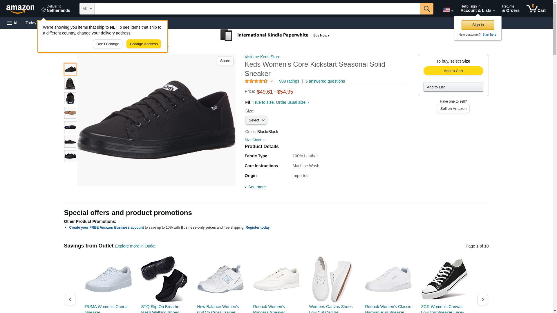Viewport: 557px width, 313px height.
Task: Click into the search input field
Action: 257,9
